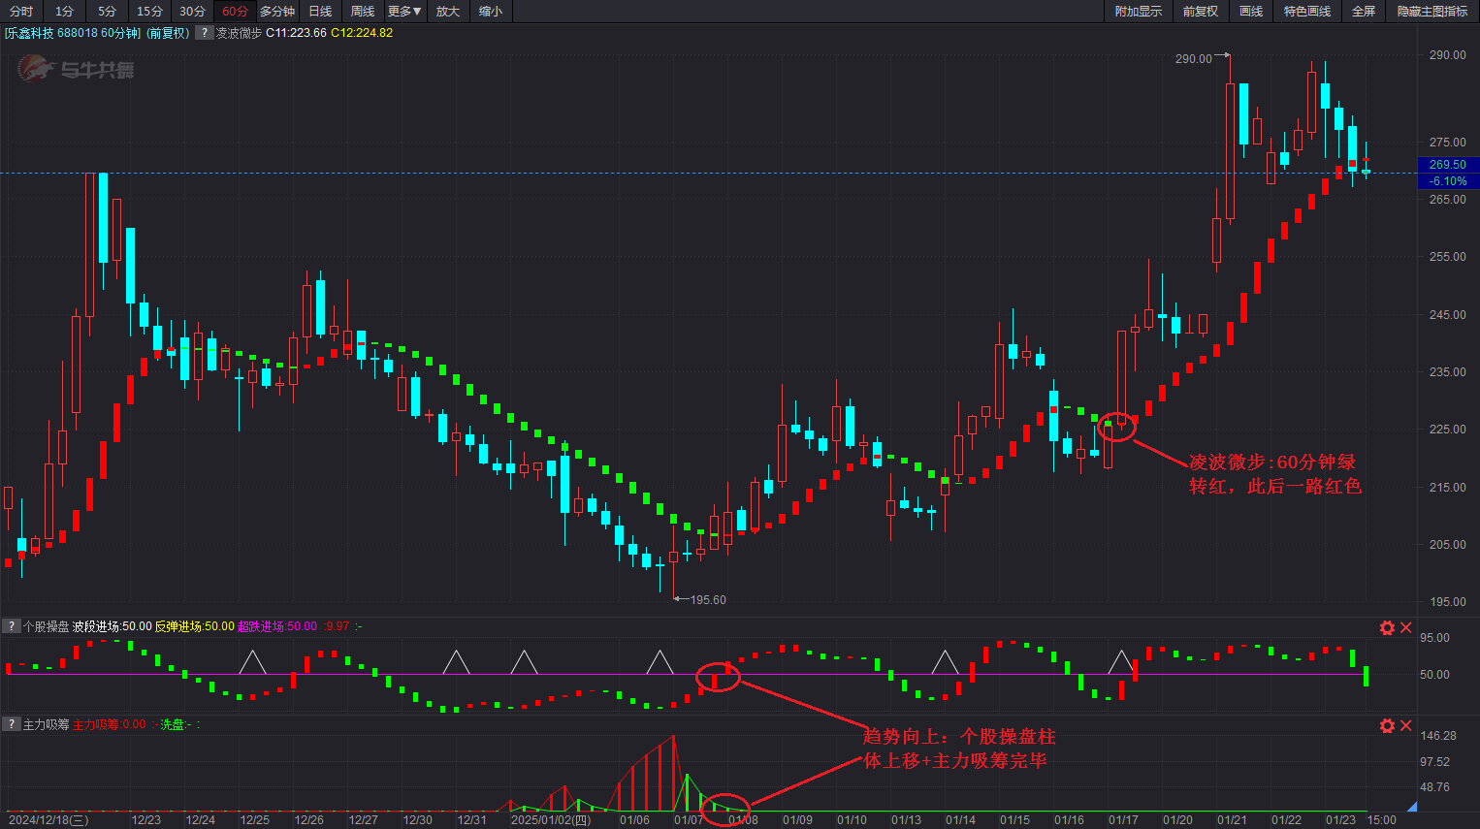The height and width of the screenshot is (829, 1480).
Task: Click current price label 269.50
Action: pos(1448,165)
